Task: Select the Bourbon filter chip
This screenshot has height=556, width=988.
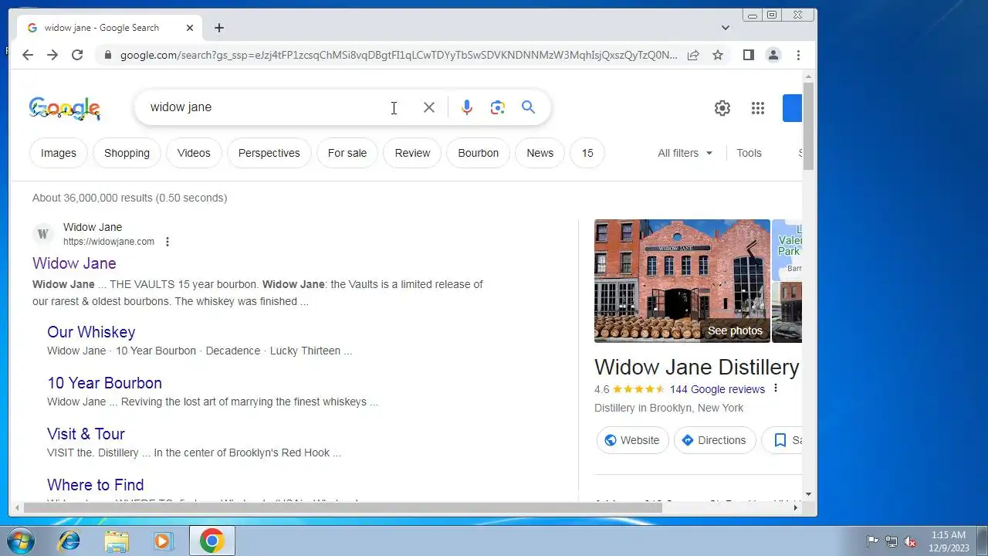Action: (479, 153)
